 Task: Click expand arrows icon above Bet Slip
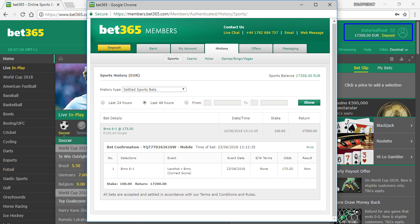[x=411, y=59]
